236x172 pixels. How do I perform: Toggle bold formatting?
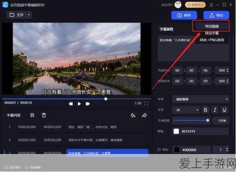click(x=205, y=110)
